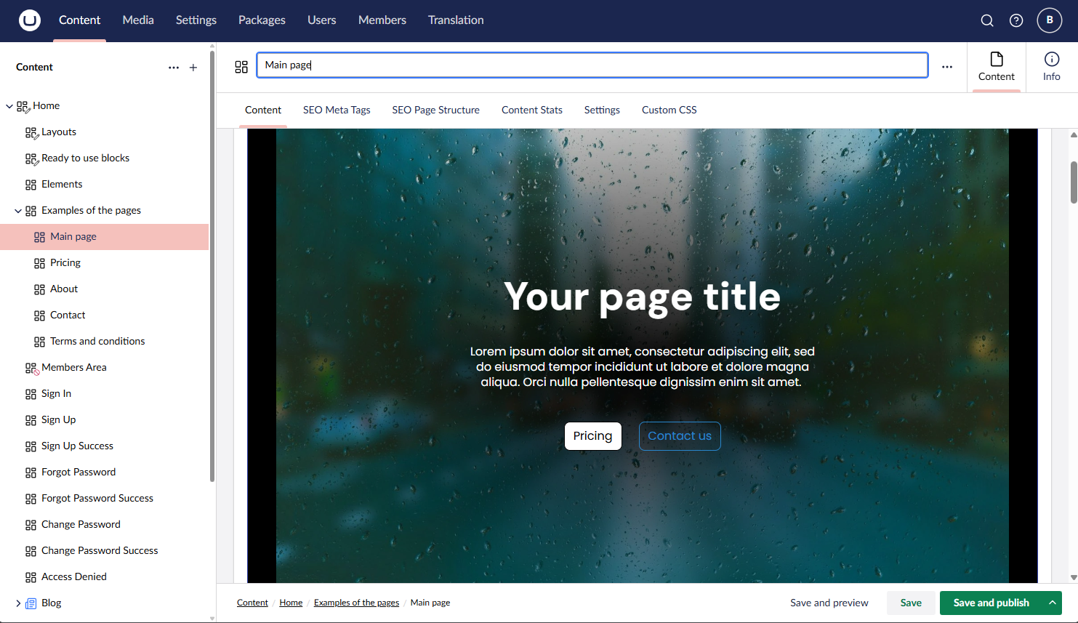Click the Pricing node icon in tree
The width and height of the screenshot is (1078, 623).
(x=39, y=263)
